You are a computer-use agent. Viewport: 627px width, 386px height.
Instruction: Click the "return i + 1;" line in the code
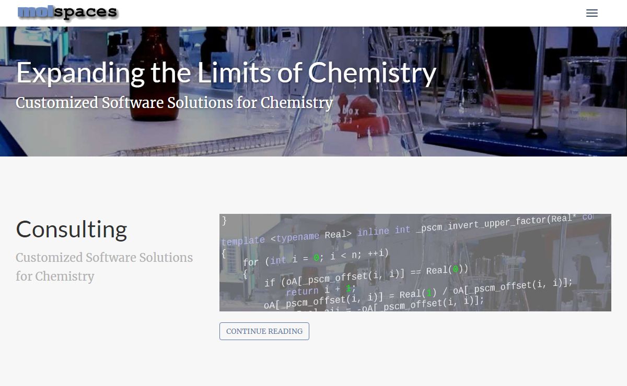coord(321,290)
